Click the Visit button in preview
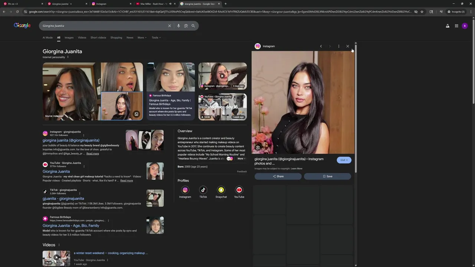The width and height of the screenshot is (475, 267). (x=344, y=160)
